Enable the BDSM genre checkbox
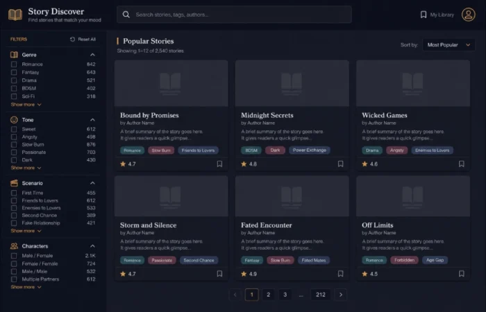 pos(14,89)
